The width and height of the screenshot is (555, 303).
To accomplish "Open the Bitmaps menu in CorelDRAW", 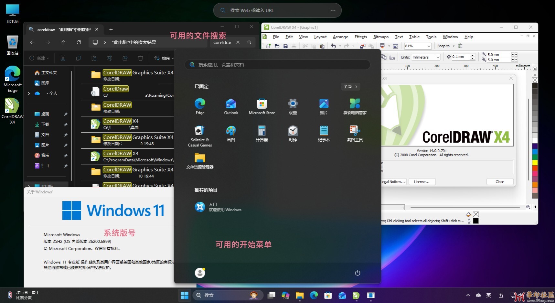I will 380,37.
